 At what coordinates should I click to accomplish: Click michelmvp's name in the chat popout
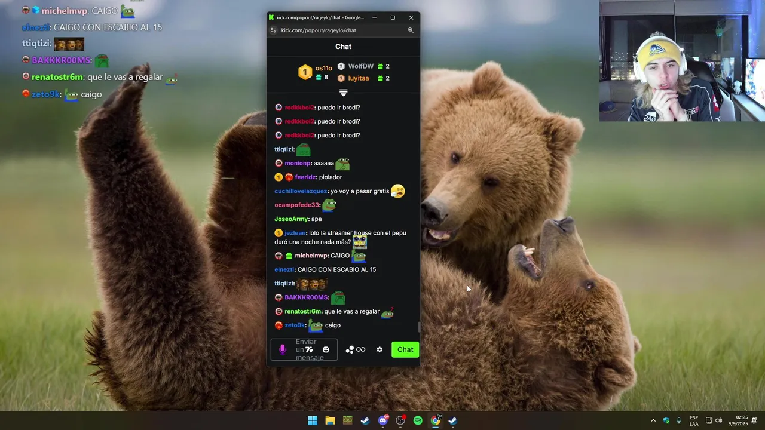(311, 256)
